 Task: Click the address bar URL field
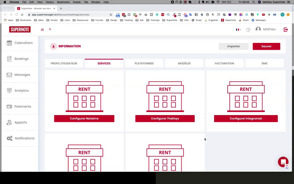70,15
